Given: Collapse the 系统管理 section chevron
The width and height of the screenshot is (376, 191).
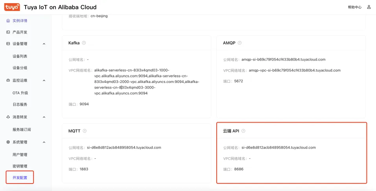Looking at the screenshot, I should pos(44,142).
